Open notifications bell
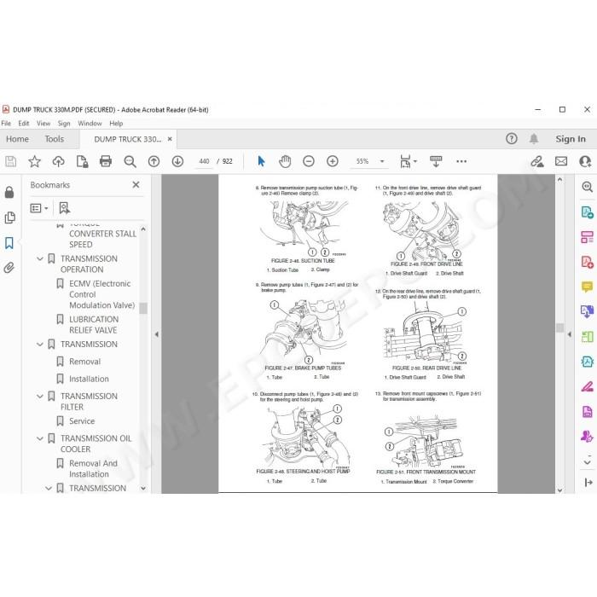Viewport: 597px width, 597px height. click(534, 138)
